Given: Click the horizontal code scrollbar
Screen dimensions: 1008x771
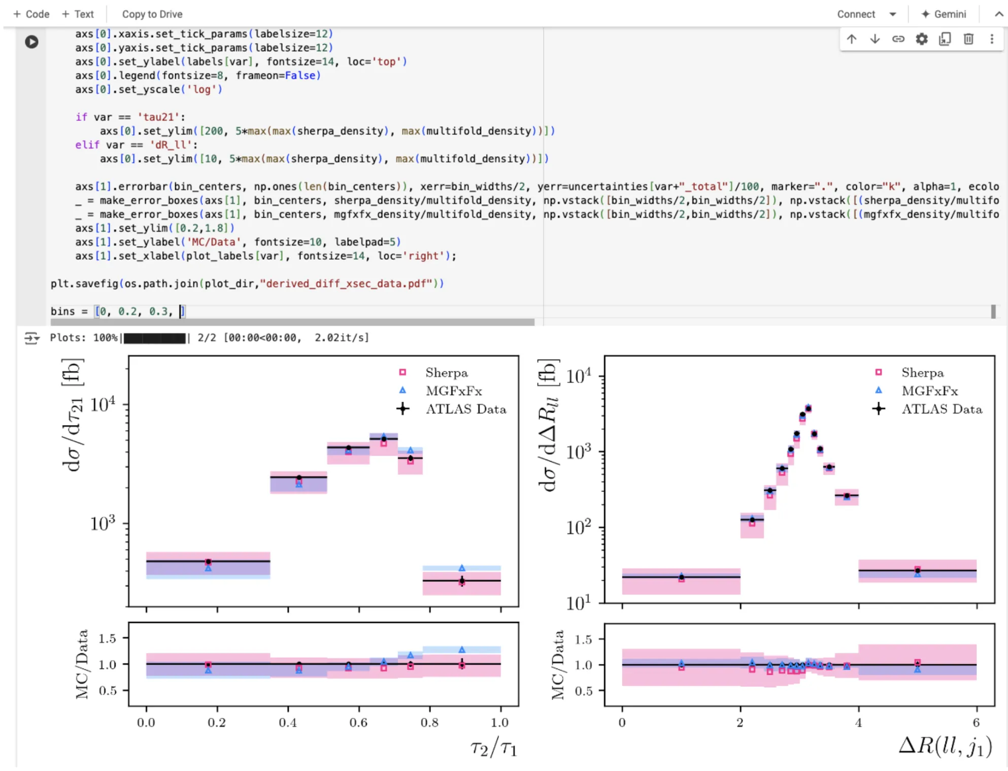Looking at the screenshot, I should [x=292, y=323].
